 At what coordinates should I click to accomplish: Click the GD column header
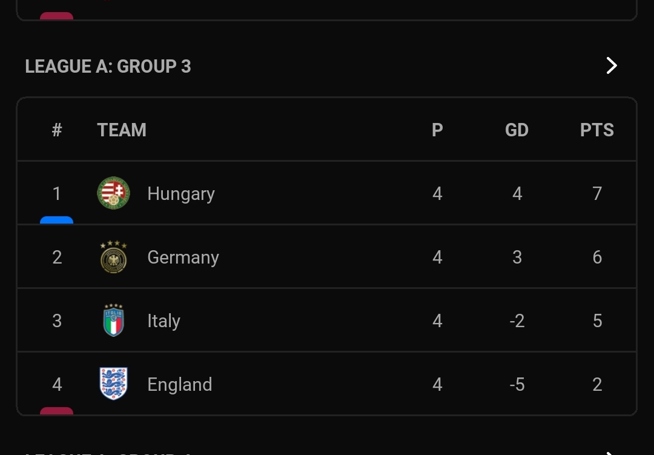(x=517, y=130)
